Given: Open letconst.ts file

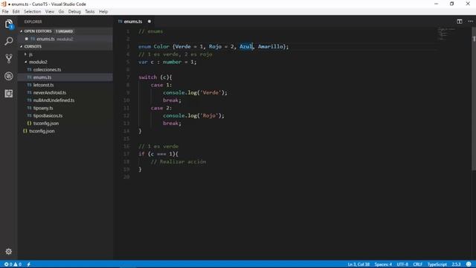Looking at the screenshot, I should 43,85.
